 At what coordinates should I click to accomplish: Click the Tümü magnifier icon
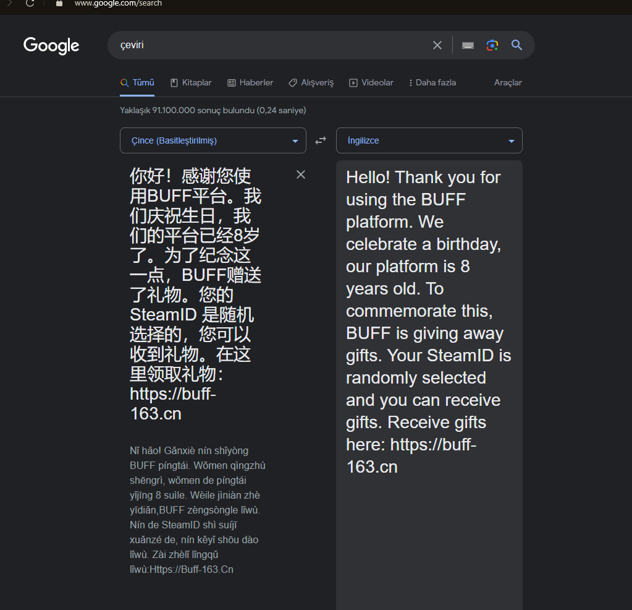[125, 83]
